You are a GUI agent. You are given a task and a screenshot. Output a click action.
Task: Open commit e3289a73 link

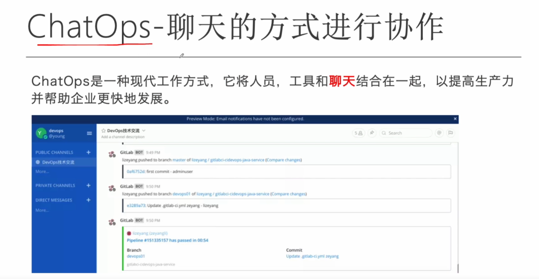136,205
